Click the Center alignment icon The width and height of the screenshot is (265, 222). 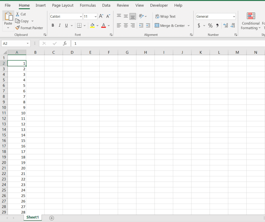126,25
